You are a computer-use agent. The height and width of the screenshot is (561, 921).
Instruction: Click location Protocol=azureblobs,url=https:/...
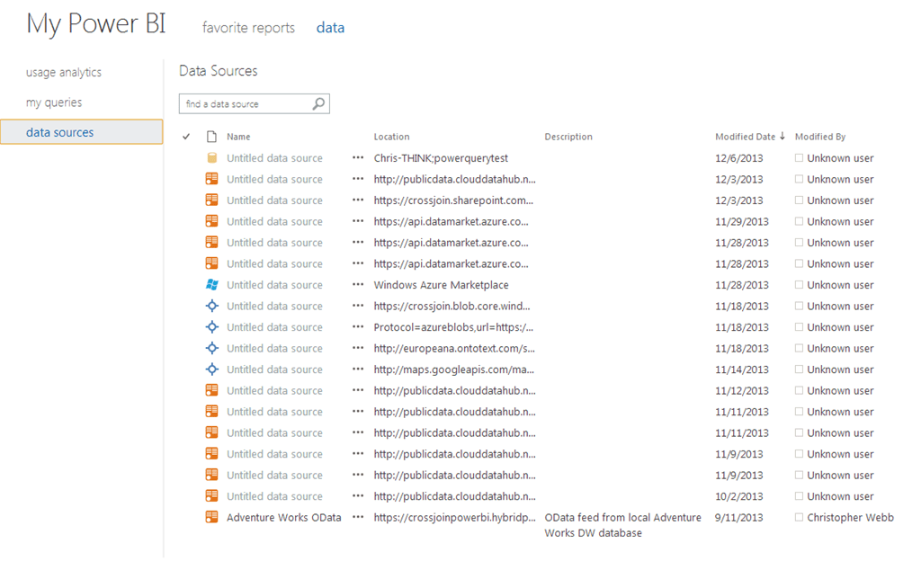pos(453,327)
